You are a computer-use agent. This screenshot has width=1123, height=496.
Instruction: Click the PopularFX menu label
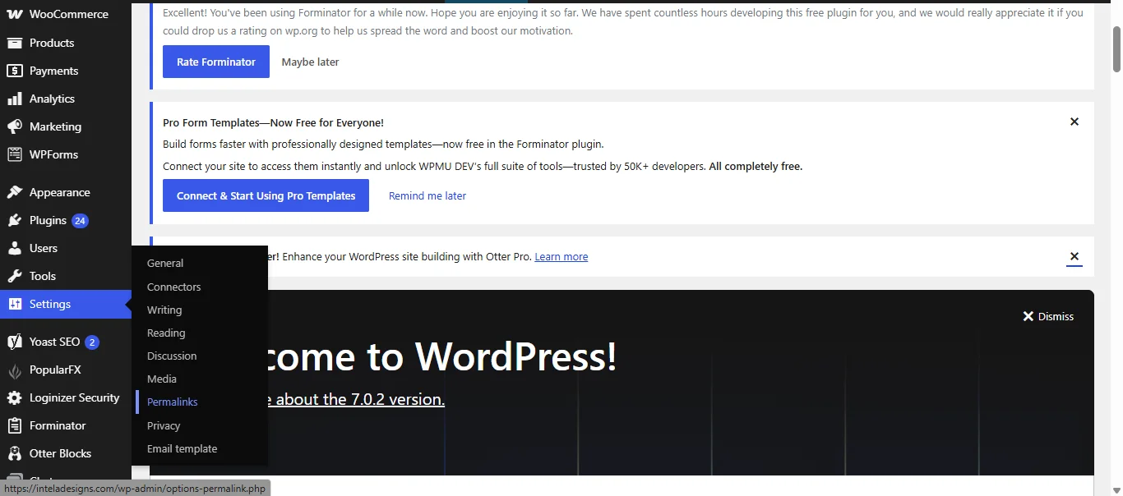[55, 370]
